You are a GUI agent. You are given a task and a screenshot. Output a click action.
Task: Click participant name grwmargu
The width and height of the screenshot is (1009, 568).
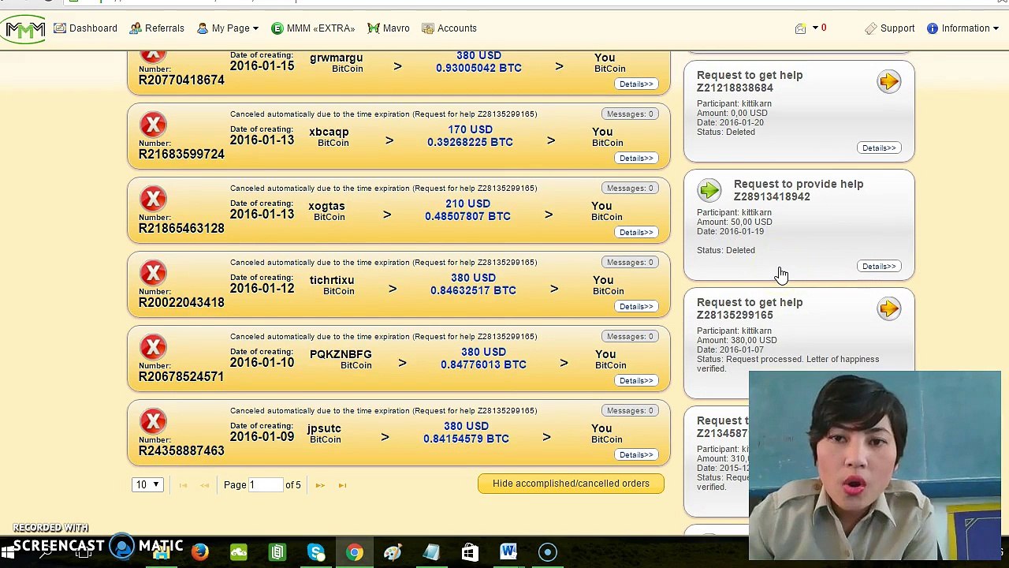coord(337,58)
